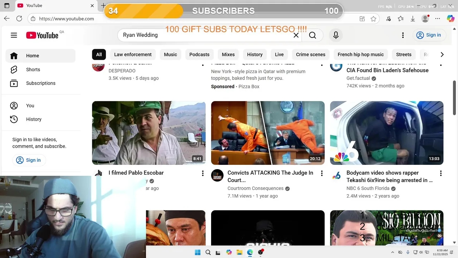Open the Favorites list icon

(x=401, y=19)
